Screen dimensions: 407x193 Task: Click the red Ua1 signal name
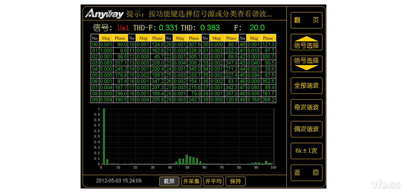coord(123,28)
